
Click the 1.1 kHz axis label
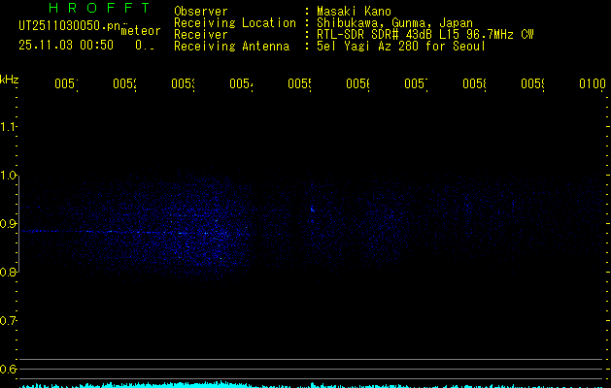[x=8, y=126]
